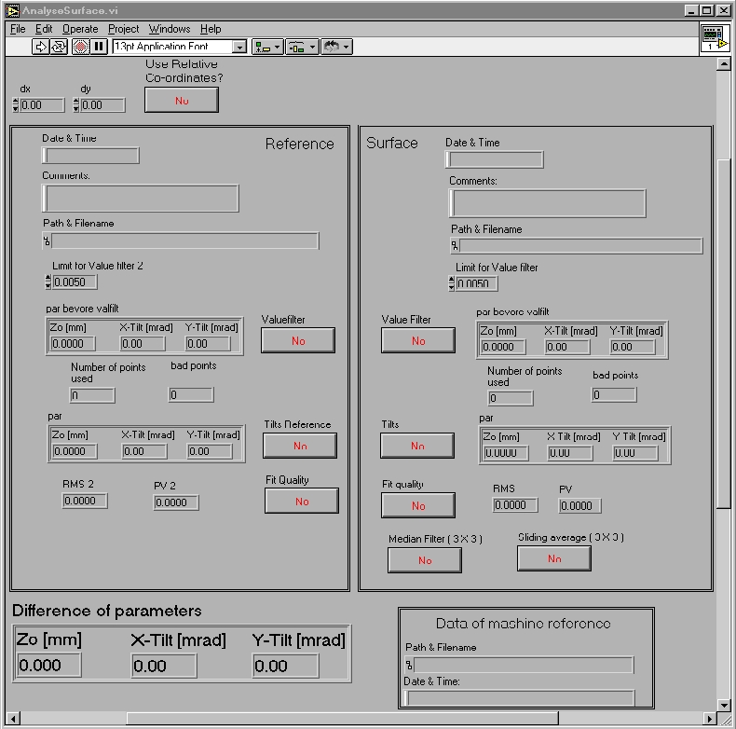This screenshot has height=729, width=736.
Task: Click the dx numeric input field
Action: (x=42, y=105)
